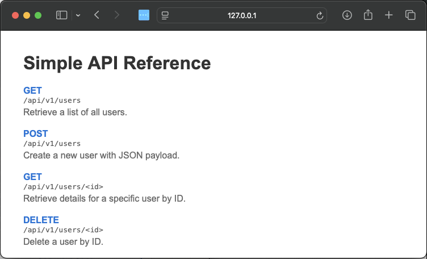This screenshot has height=259, width=427.
Task: Open the sidebar options dropdown arrow
Action: (x=78, y=15)
